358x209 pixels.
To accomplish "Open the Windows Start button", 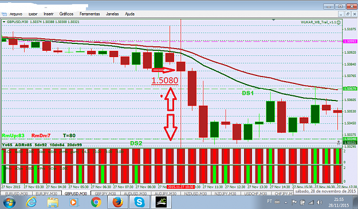I will pyautogui.click(x=9, y=202).
